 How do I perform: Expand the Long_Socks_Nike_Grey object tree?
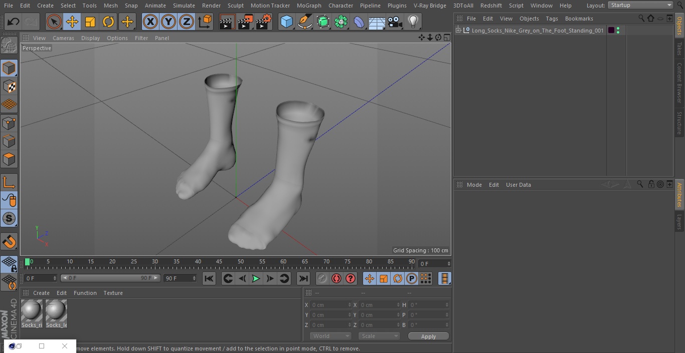coord(458,31)
